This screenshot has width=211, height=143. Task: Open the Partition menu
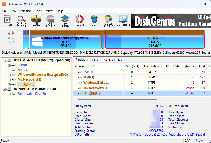click(x=26, y=11)
